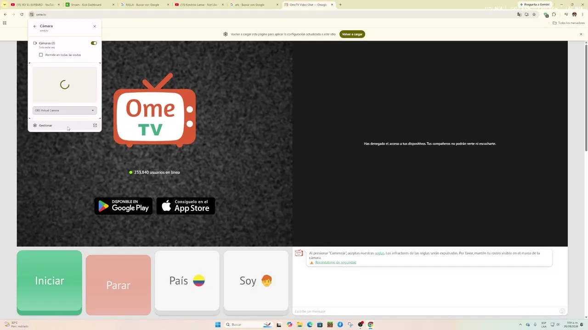Click the translate page icon
The height and width of the screenshot is (330, 588).
click(519, 15)
